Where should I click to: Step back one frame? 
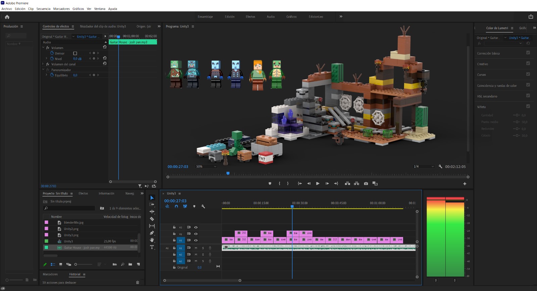point(309,184)
